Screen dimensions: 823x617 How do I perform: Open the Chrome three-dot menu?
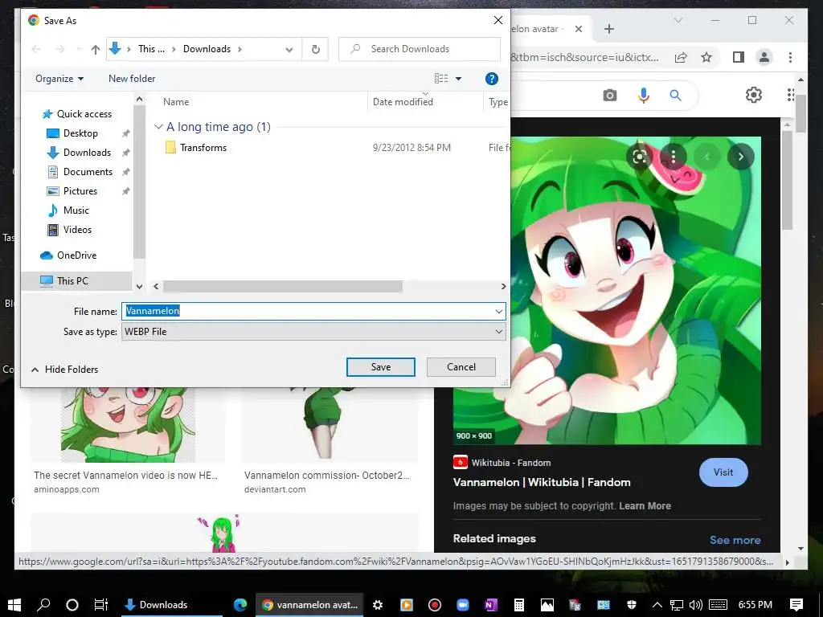tap(791, 57)
